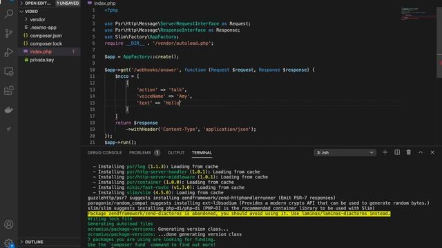
Task: Open the Extensions view
Action: point(9,90)
